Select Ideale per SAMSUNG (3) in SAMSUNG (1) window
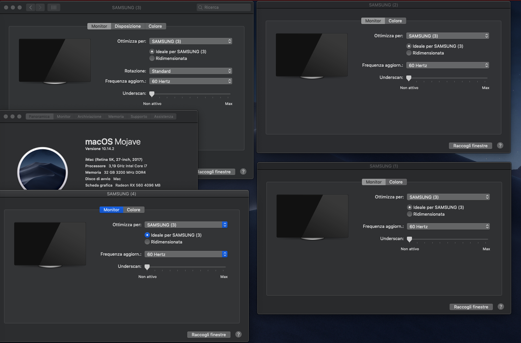 click(x=410, y=207)
